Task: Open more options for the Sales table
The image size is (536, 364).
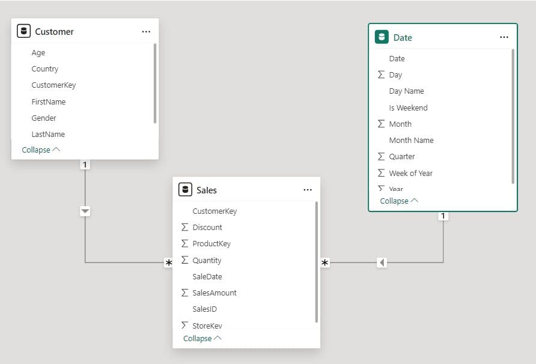Action: (308, 189)
